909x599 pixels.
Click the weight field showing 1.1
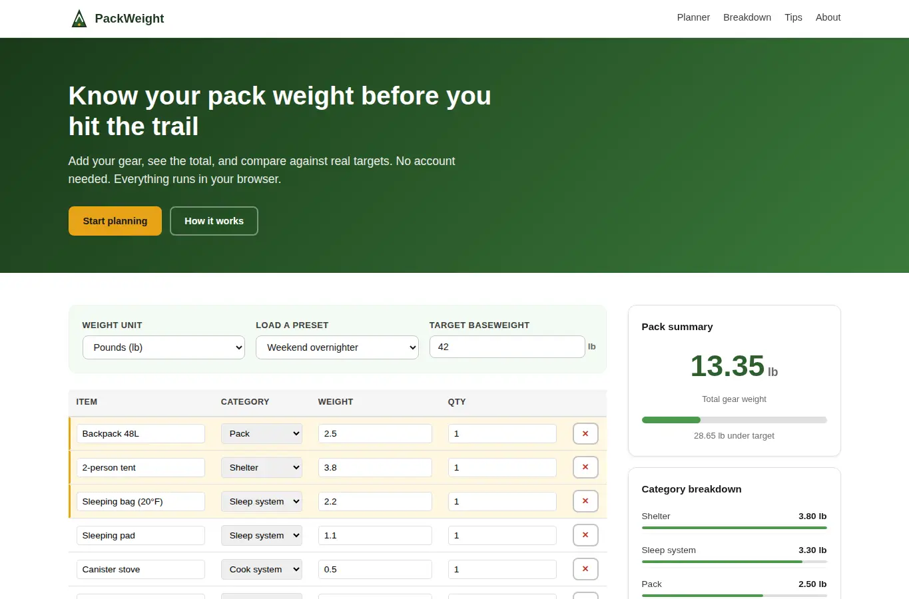pyautogui.click(x=375, y=536)
